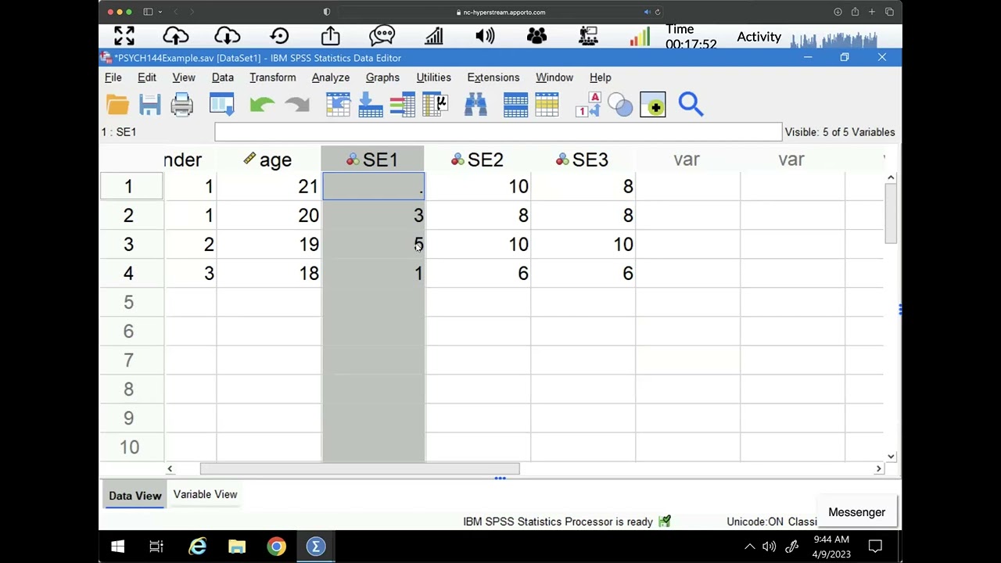This screenshot has height=563, width=1001.
Task: Toggle fullscreen in Apporto toolbar
Action: [124, 36]
